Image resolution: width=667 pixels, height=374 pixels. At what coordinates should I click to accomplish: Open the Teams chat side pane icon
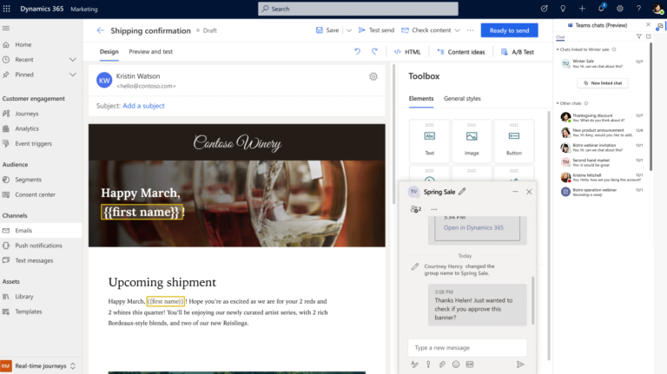pyautogui.click(x=660, y=27)
